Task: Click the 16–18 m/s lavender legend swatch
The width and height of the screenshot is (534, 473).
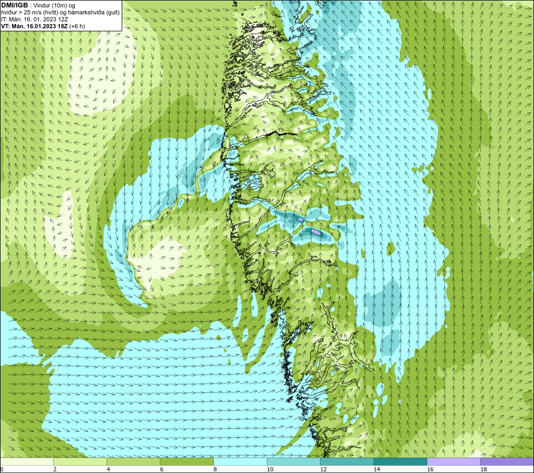Action: (x=453, y=461)
